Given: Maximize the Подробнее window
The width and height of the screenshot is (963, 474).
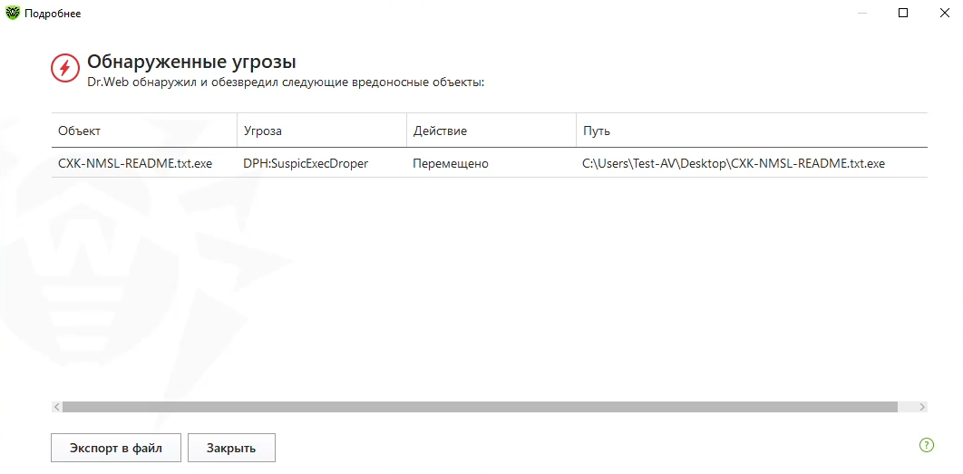Looking at the screenshot, I should (x=903, y=13).
